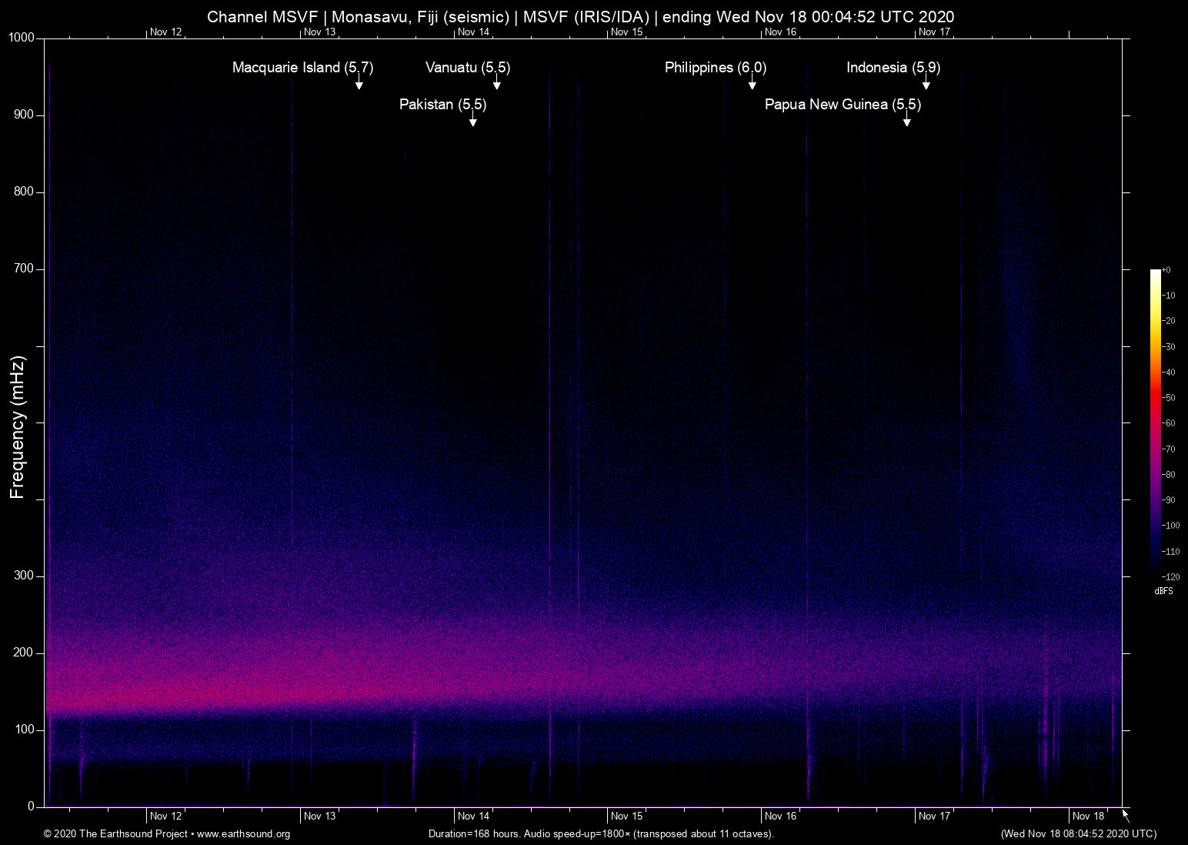Click the Nov 12 label on the bottom axis

[166, 816]
